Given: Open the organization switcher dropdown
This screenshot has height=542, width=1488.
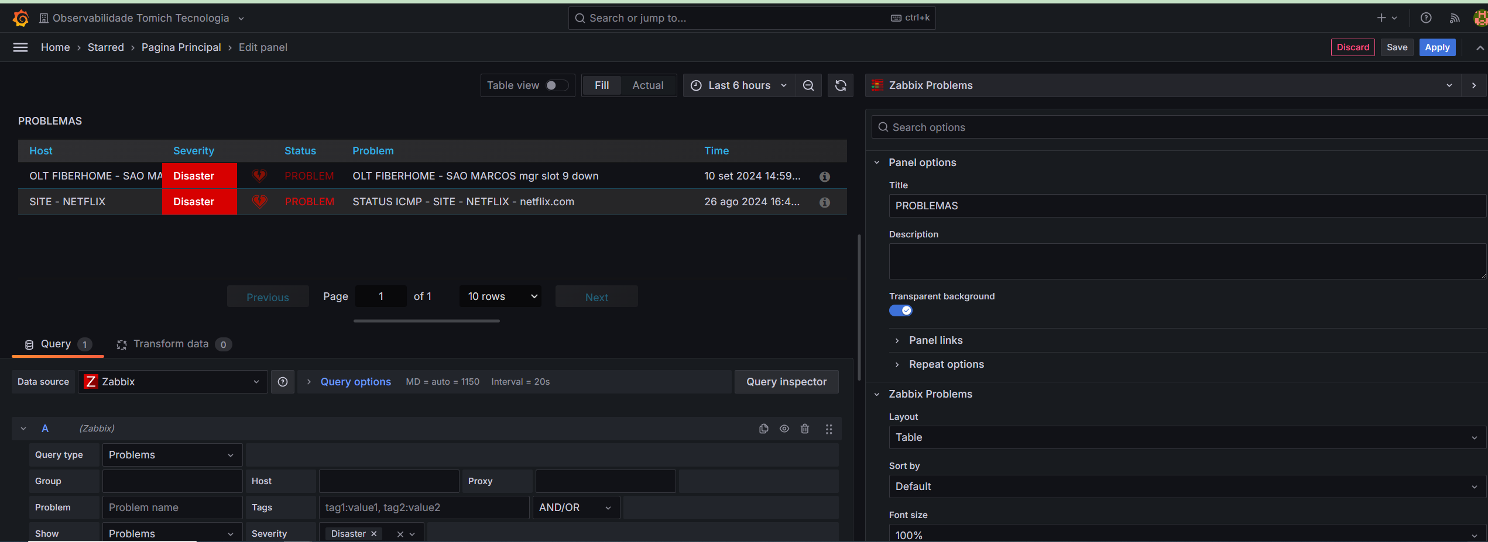Looking at the screenshot, I should (142, 18).
